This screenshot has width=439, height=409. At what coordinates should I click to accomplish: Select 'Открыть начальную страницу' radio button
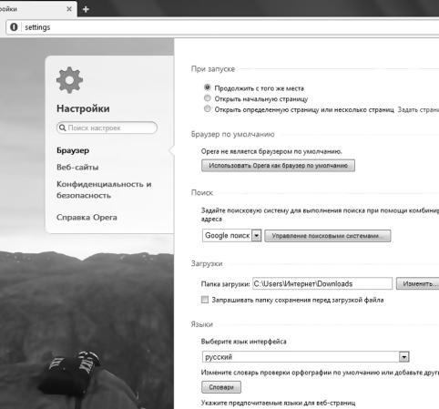[208, 98]
